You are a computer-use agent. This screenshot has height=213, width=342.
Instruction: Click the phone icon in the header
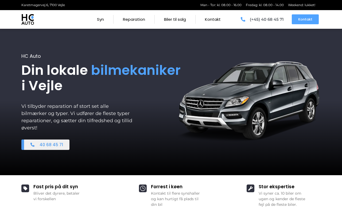[x=243, y=19]
